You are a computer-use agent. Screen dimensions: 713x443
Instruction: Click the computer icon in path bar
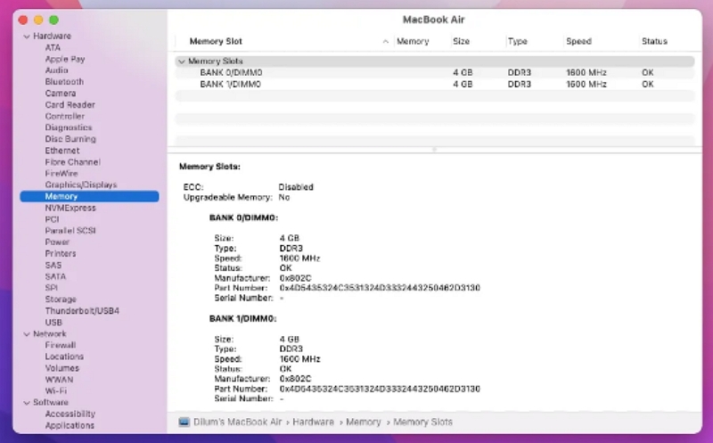click(184, 422)
